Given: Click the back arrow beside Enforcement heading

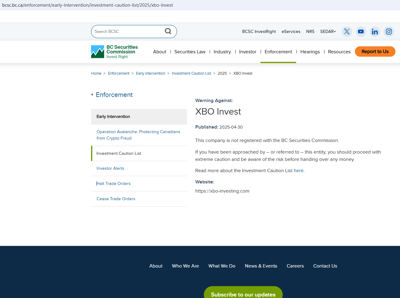Looking at the screenshot, I should point(92,95).
